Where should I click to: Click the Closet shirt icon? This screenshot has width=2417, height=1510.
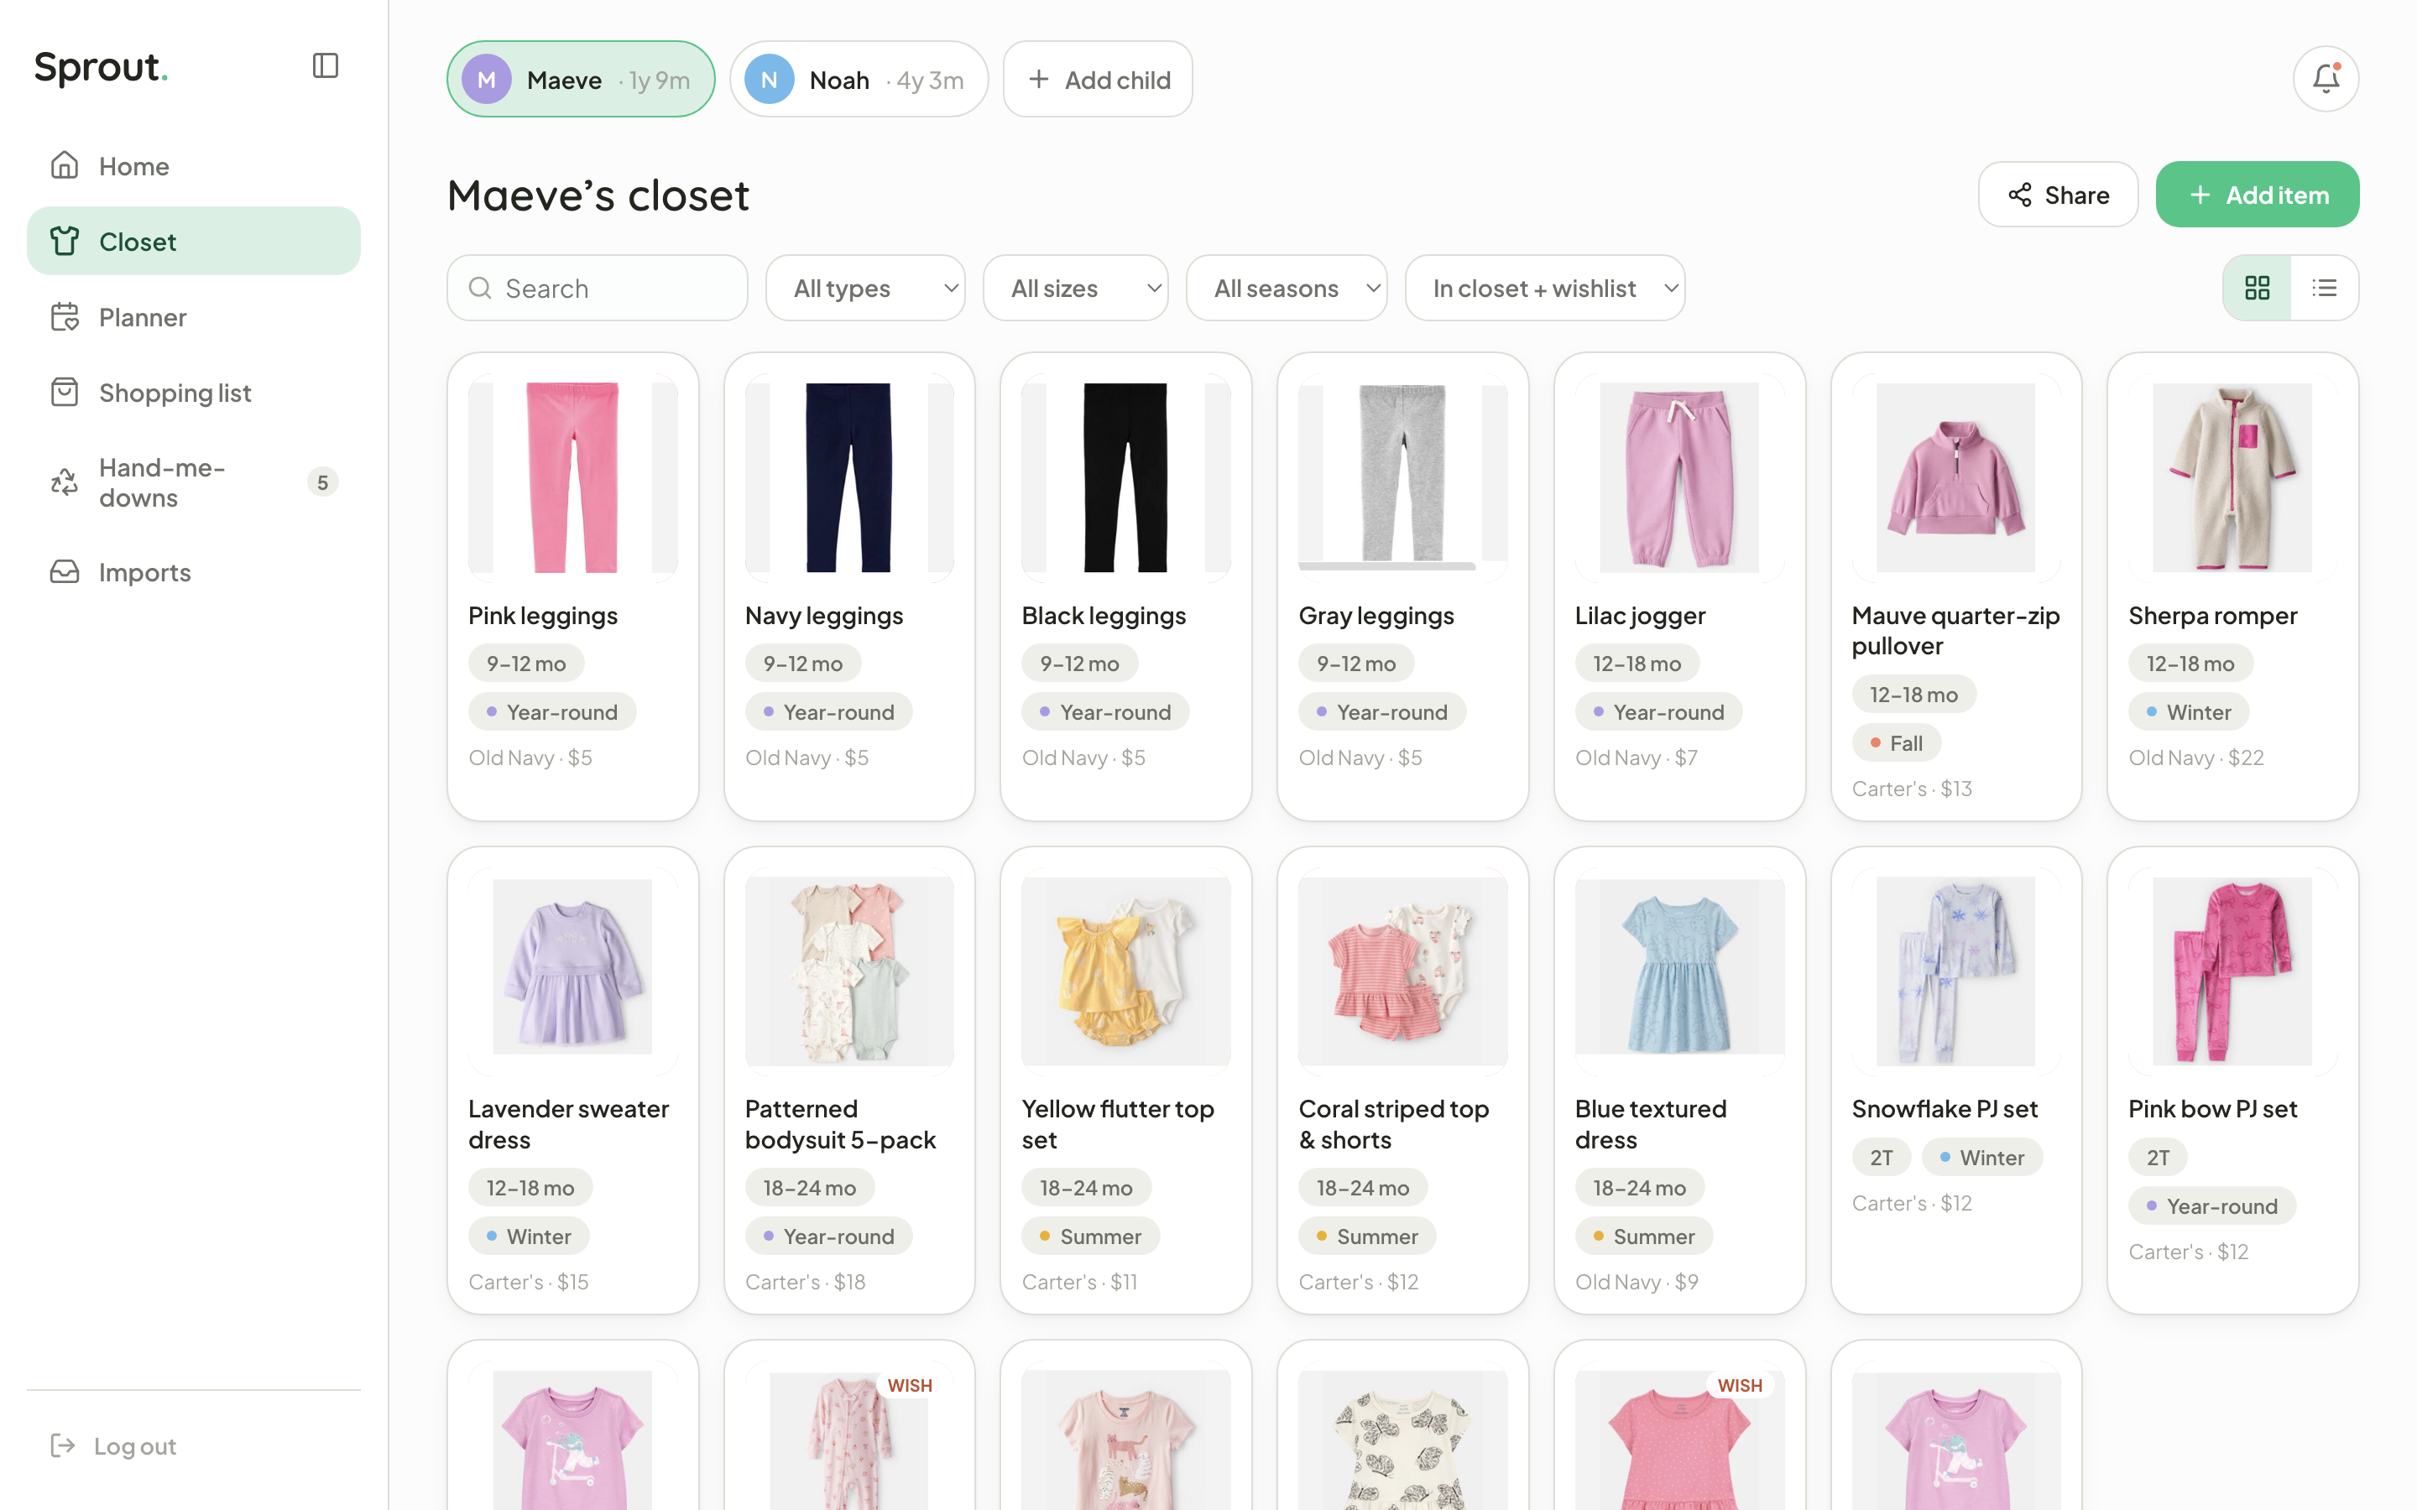(x=65, y=241)
